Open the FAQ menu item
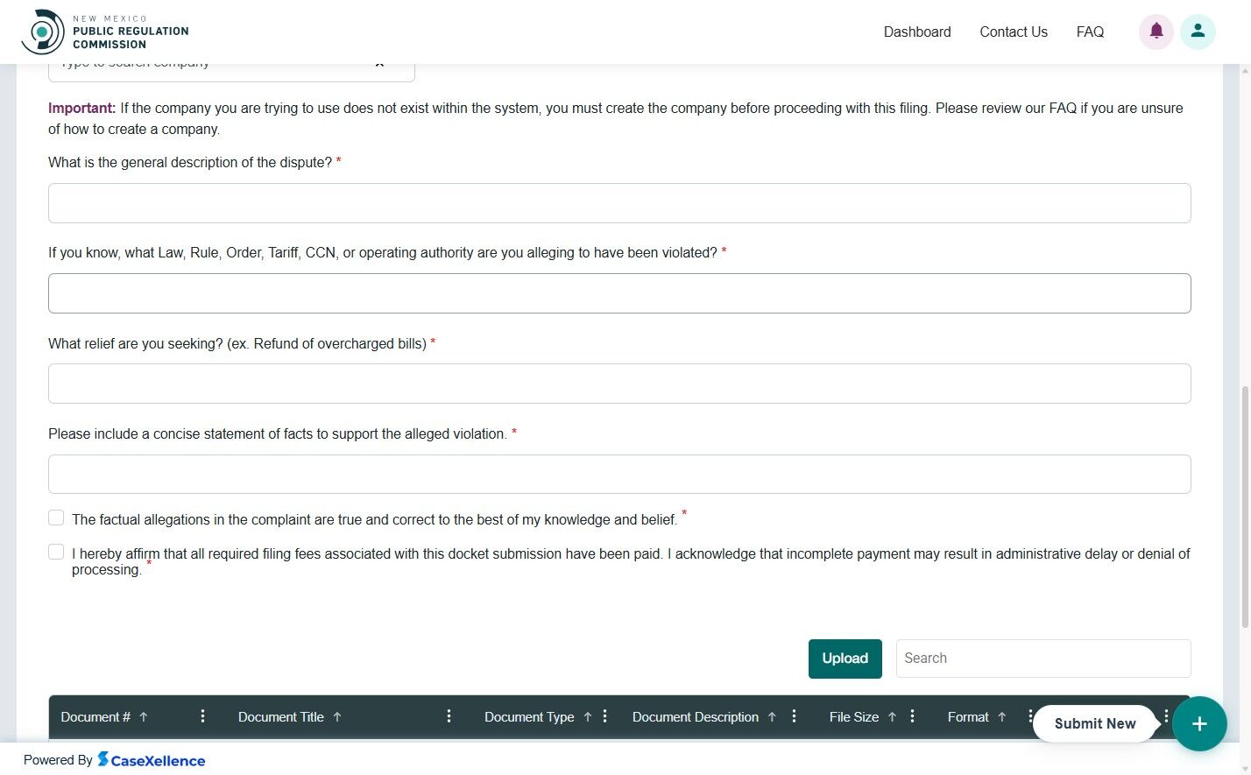The width and height of the screenshot is (1251, 775). coord(1090,32)
